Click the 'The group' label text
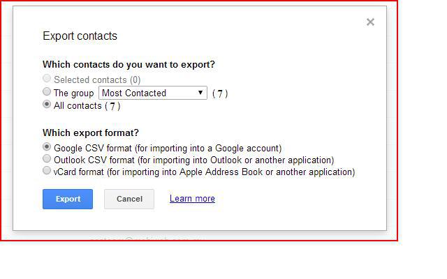The height and width of the screenshot is (279, 447). click(x=73, y=93)
